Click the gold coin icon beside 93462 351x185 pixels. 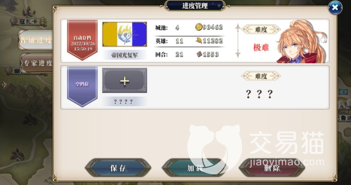(x=199, y=27)
